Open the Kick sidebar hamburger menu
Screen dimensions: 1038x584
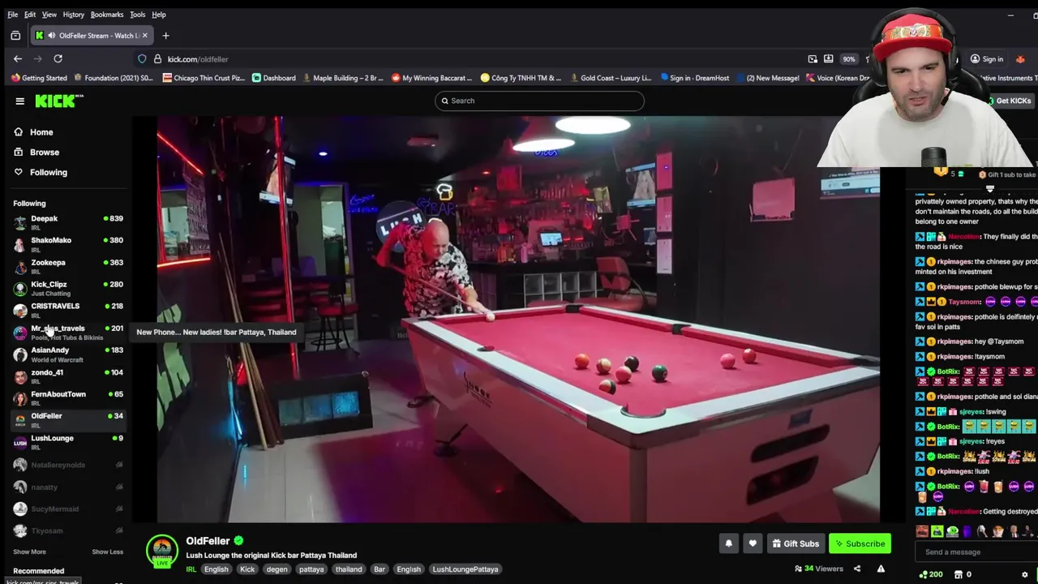pyautogui.click(x=19, y=101)
